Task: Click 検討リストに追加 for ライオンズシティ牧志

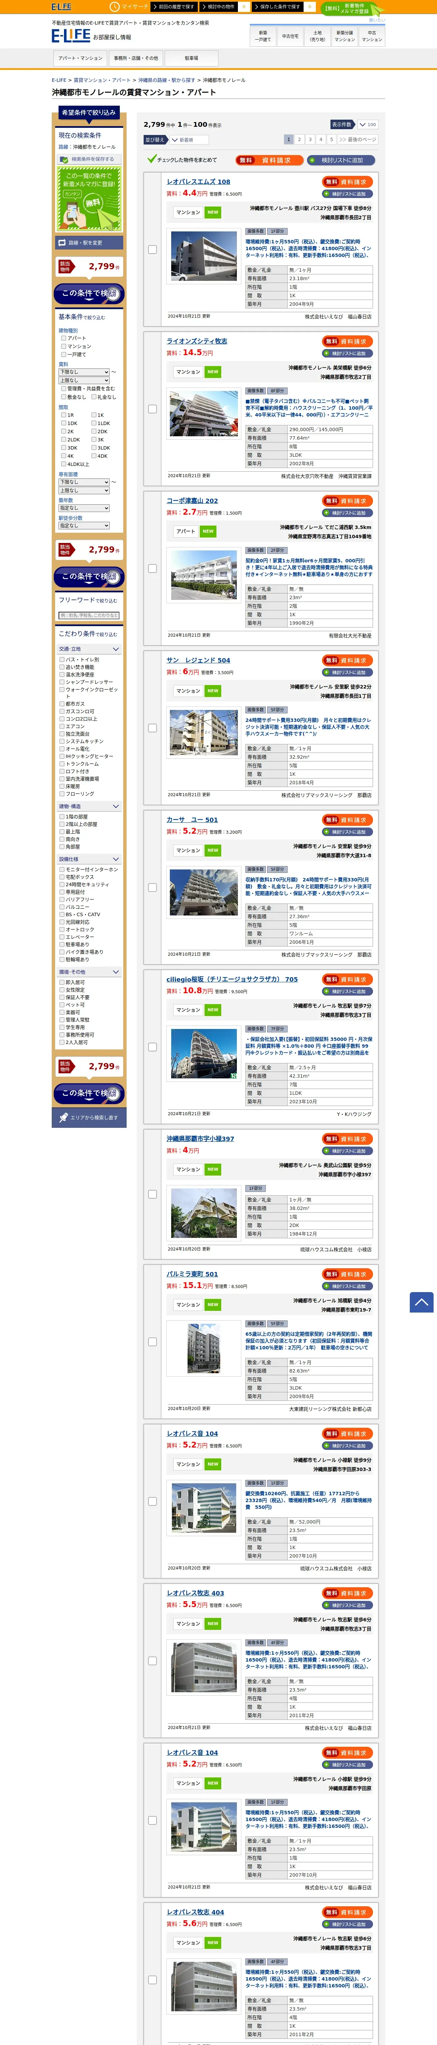Action: (348, 353)
